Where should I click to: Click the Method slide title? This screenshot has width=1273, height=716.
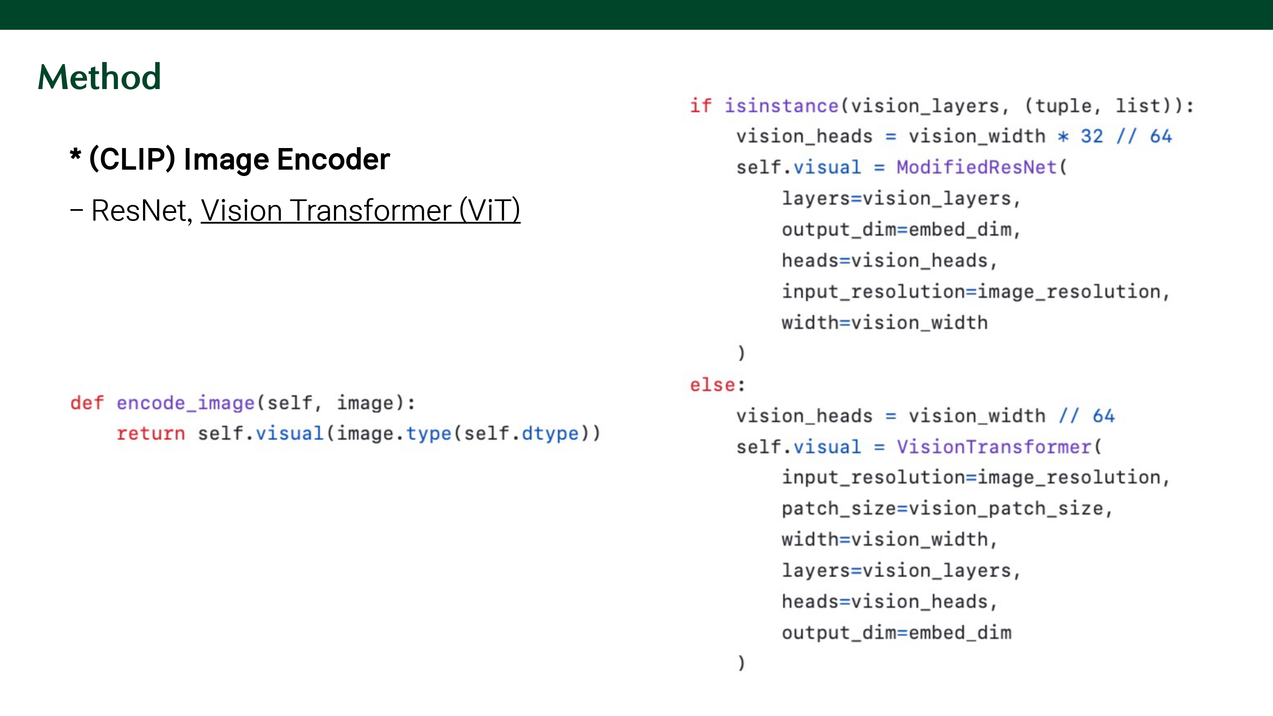tap(99, 77)
